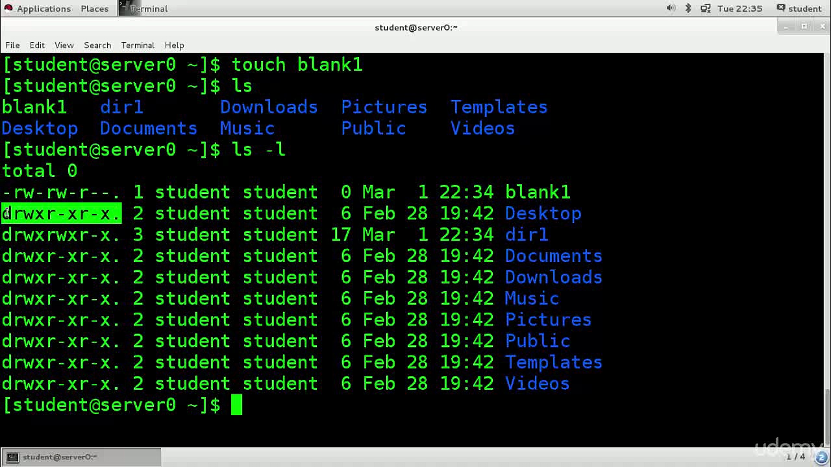Click the Downloads name in long listing
Image resolution: width=831 pixels, height=467 pixels.
coord(554,278)
